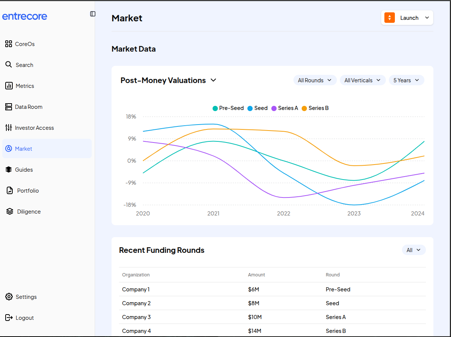
Task: Click the CoreOs grid icon
Action: pos(9,44)
